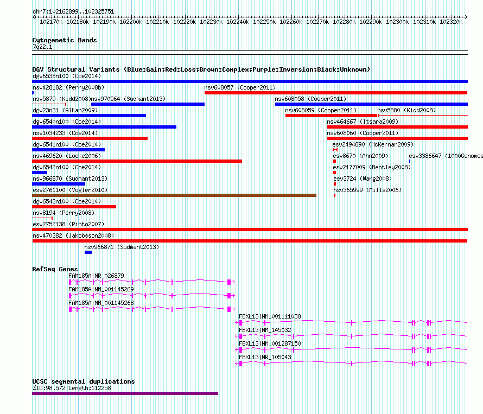This screenshot has width=483, height=414.
Task: Open the FBXL13|NM_001111038 transcript label
Action: coord(270,316)
